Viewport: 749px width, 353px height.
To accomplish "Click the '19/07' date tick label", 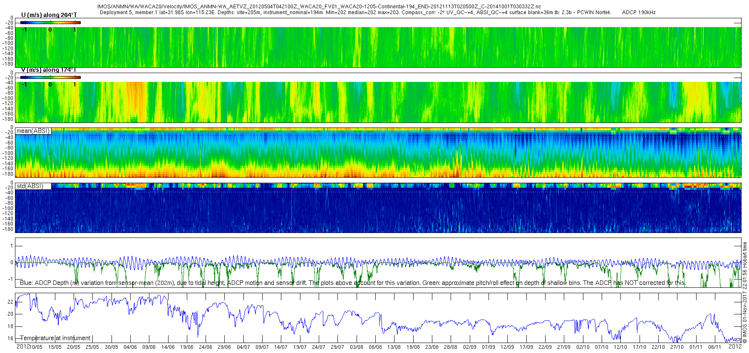I will tap(300, 347).
